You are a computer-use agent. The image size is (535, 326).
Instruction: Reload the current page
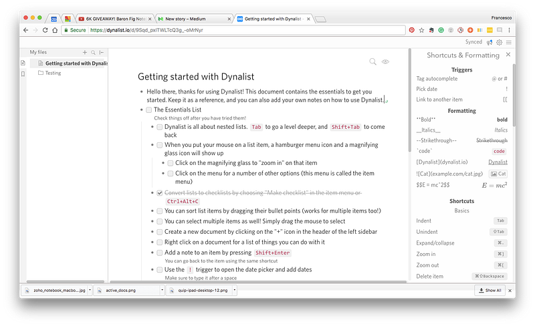click(x=45, y=30)
